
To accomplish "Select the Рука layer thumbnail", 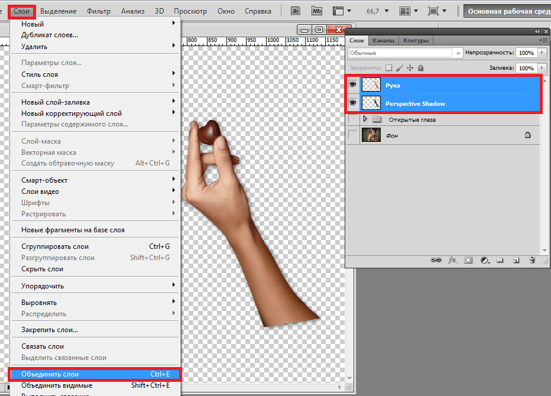I will click(371, 85).
